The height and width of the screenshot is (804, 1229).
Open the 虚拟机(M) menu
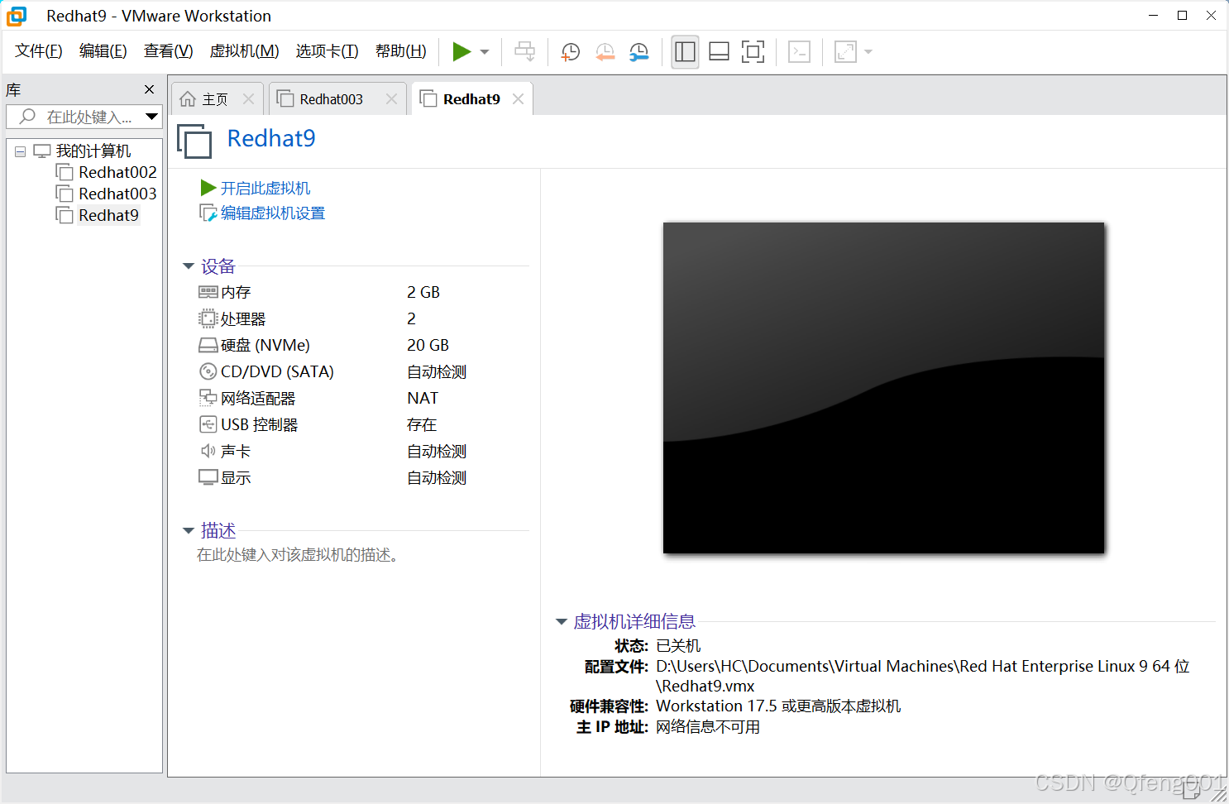(244, 51)
